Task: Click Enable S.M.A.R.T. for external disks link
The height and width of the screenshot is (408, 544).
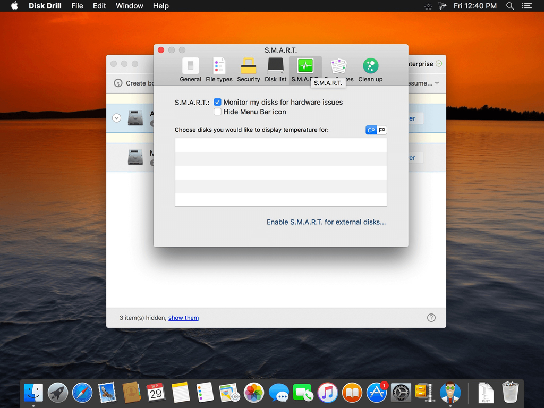Action: tap(326, 222)
